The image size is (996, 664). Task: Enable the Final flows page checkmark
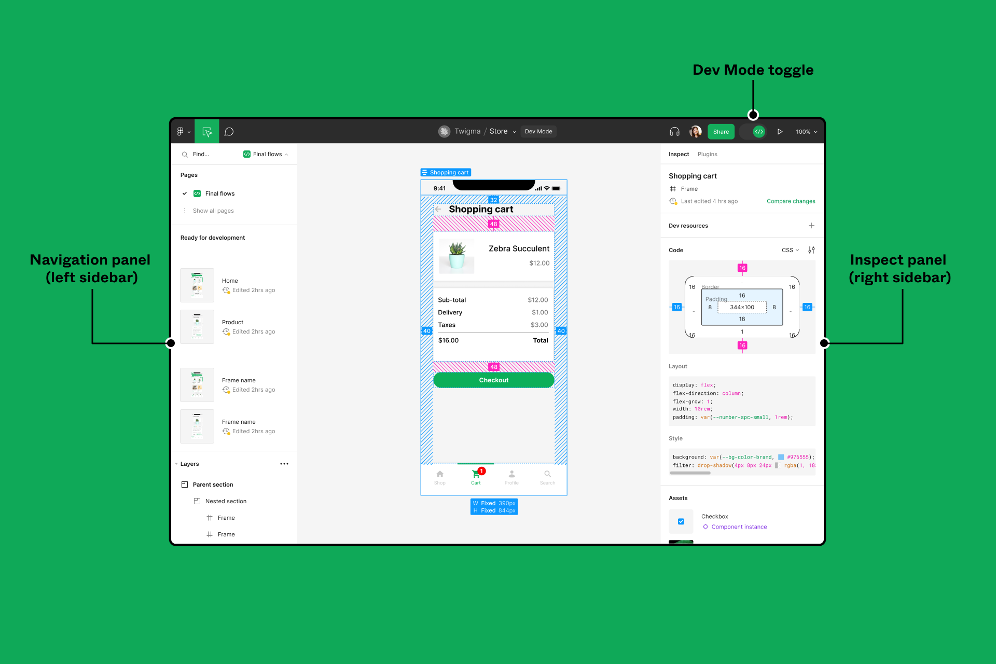pyautogui.click(x=185, y=192)
